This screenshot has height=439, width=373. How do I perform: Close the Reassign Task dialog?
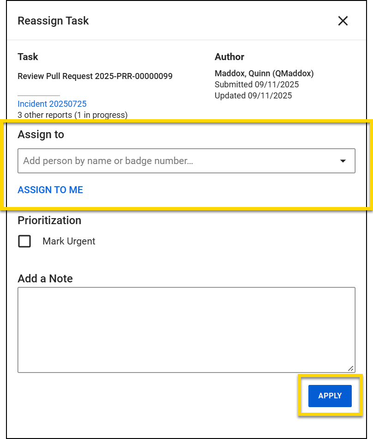[343, 21]
